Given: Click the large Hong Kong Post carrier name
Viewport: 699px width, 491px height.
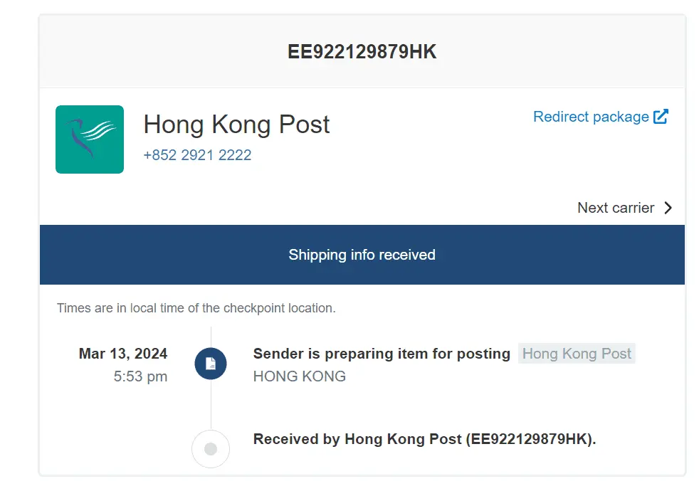Looking at the screenshot, I should [236, 125].
